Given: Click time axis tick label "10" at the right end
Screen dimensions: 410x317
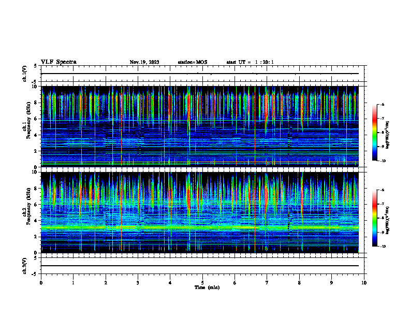Looking at the screenshot, I should pos(364,283).
